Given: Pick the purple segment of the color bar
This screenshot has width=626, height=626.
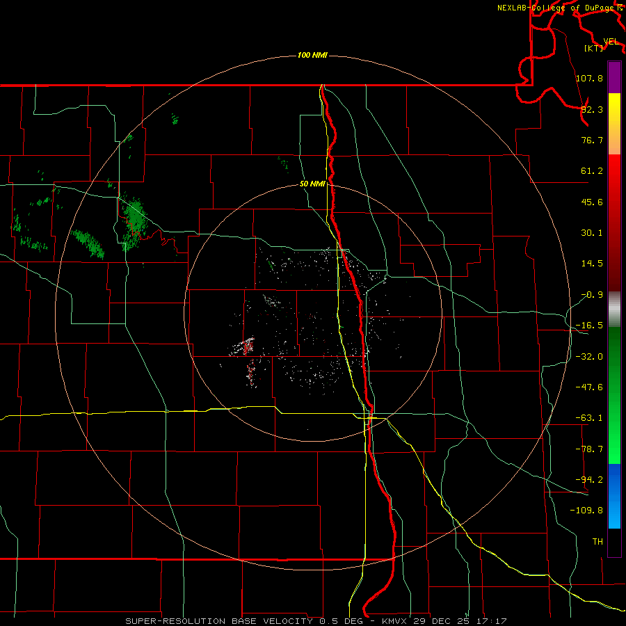Looking at the screenshot, I should [614, 77].
